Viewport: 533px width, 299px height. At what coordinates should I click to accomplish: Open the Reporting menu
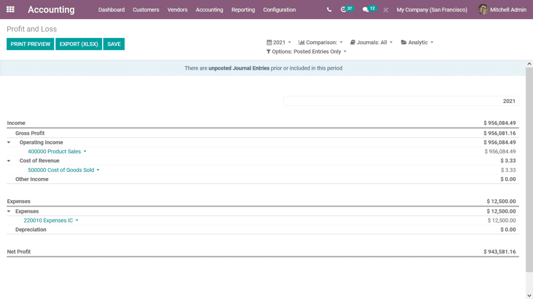click(x=243, y=10)
